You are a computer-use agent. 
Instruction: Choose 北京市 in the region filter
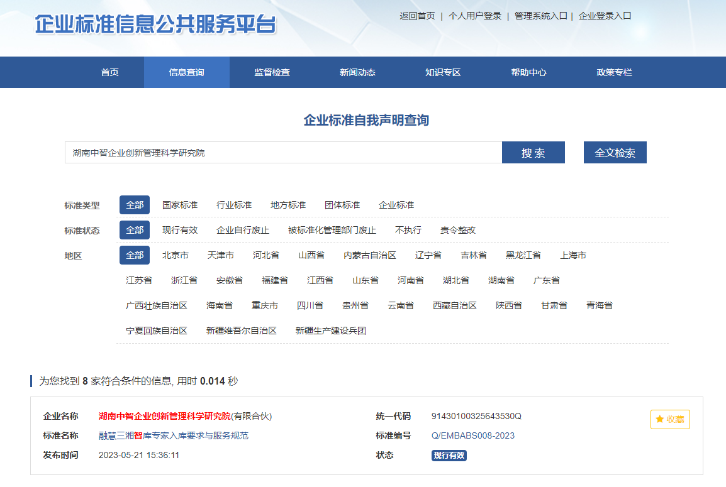point(176,255)
